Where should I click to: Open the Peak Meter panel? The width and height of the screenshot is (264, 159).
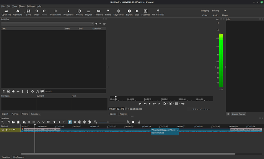pos(55,13)
